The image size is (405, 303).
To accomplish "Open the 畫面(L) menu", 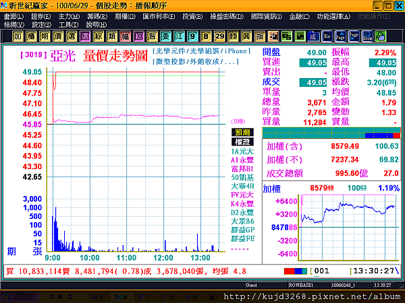I will (13, 17).
